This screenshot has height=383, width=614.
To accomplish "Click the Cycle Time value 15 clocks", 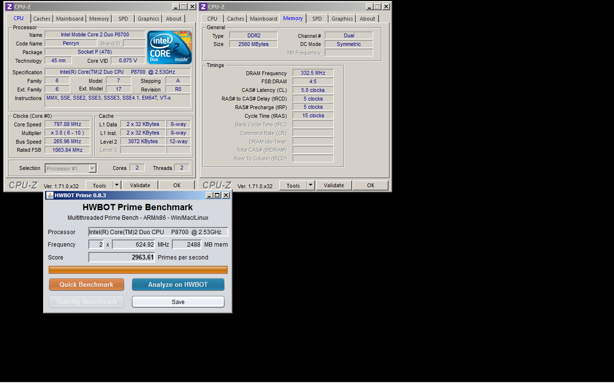I will click(313, 116).
